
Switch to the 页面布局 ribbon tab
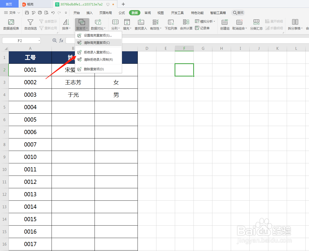(106, 13)
